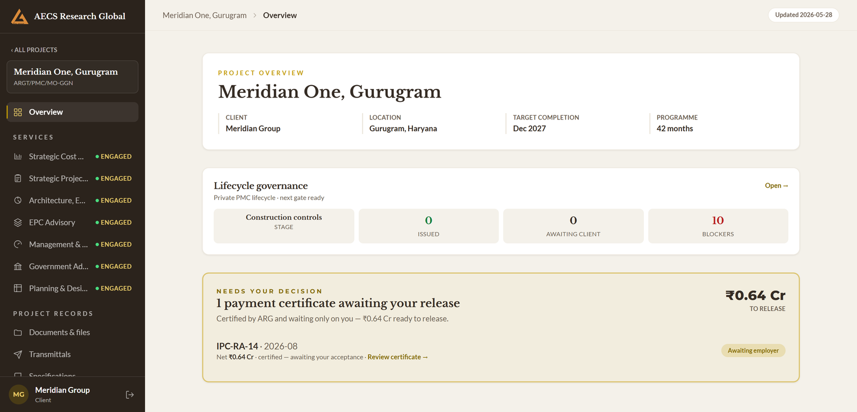
Task: Open Strategic Project service
Action: click(72, 178)
